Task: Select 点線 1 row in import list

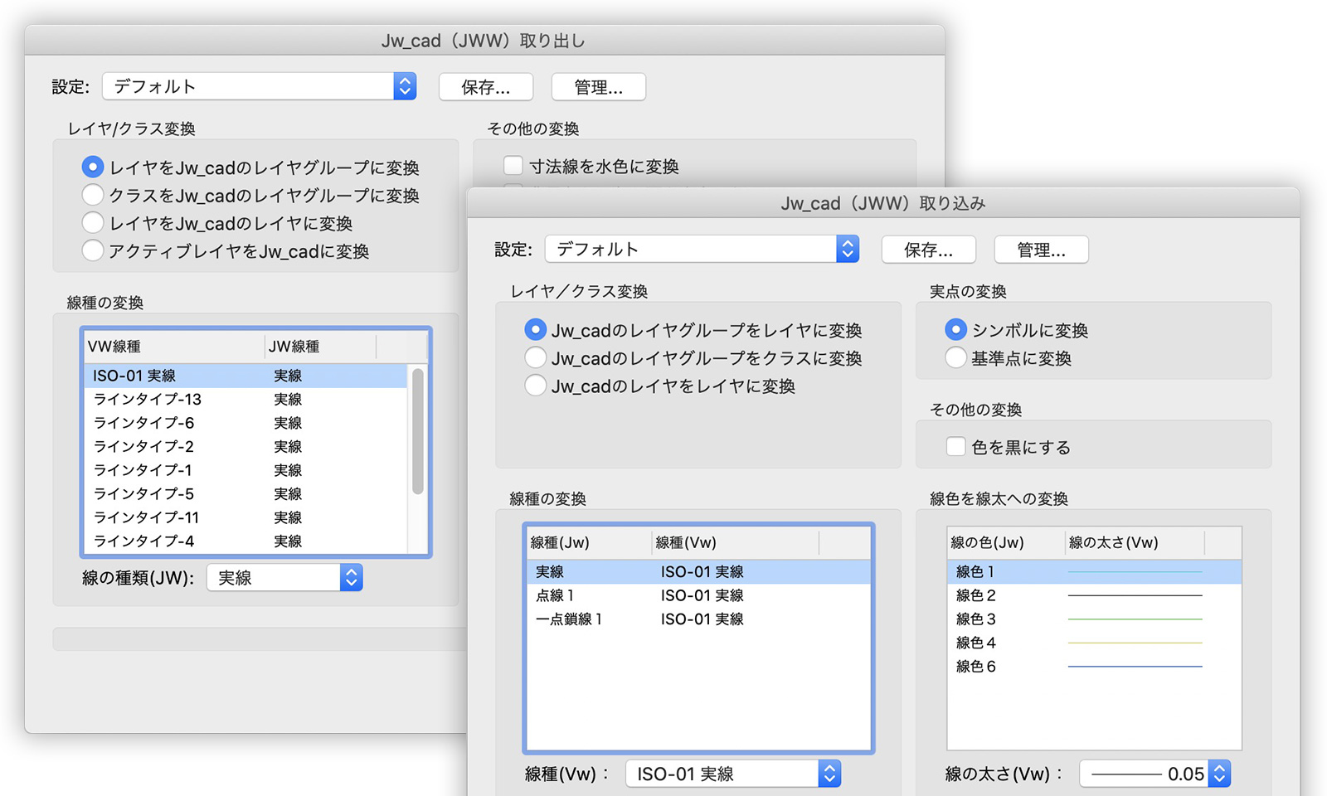Action: (x=698, y=595)
